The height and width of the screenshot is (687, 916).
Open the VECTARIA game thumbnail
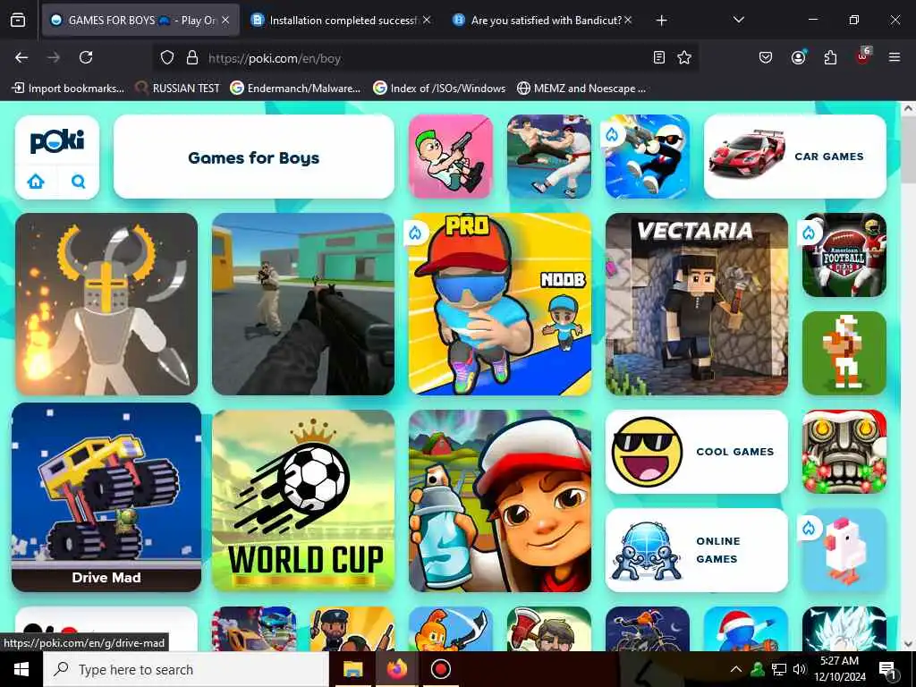696,304
